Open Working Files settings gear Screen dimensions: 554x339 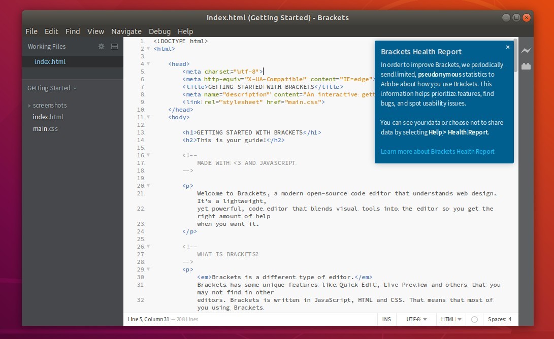pos(101,46)
